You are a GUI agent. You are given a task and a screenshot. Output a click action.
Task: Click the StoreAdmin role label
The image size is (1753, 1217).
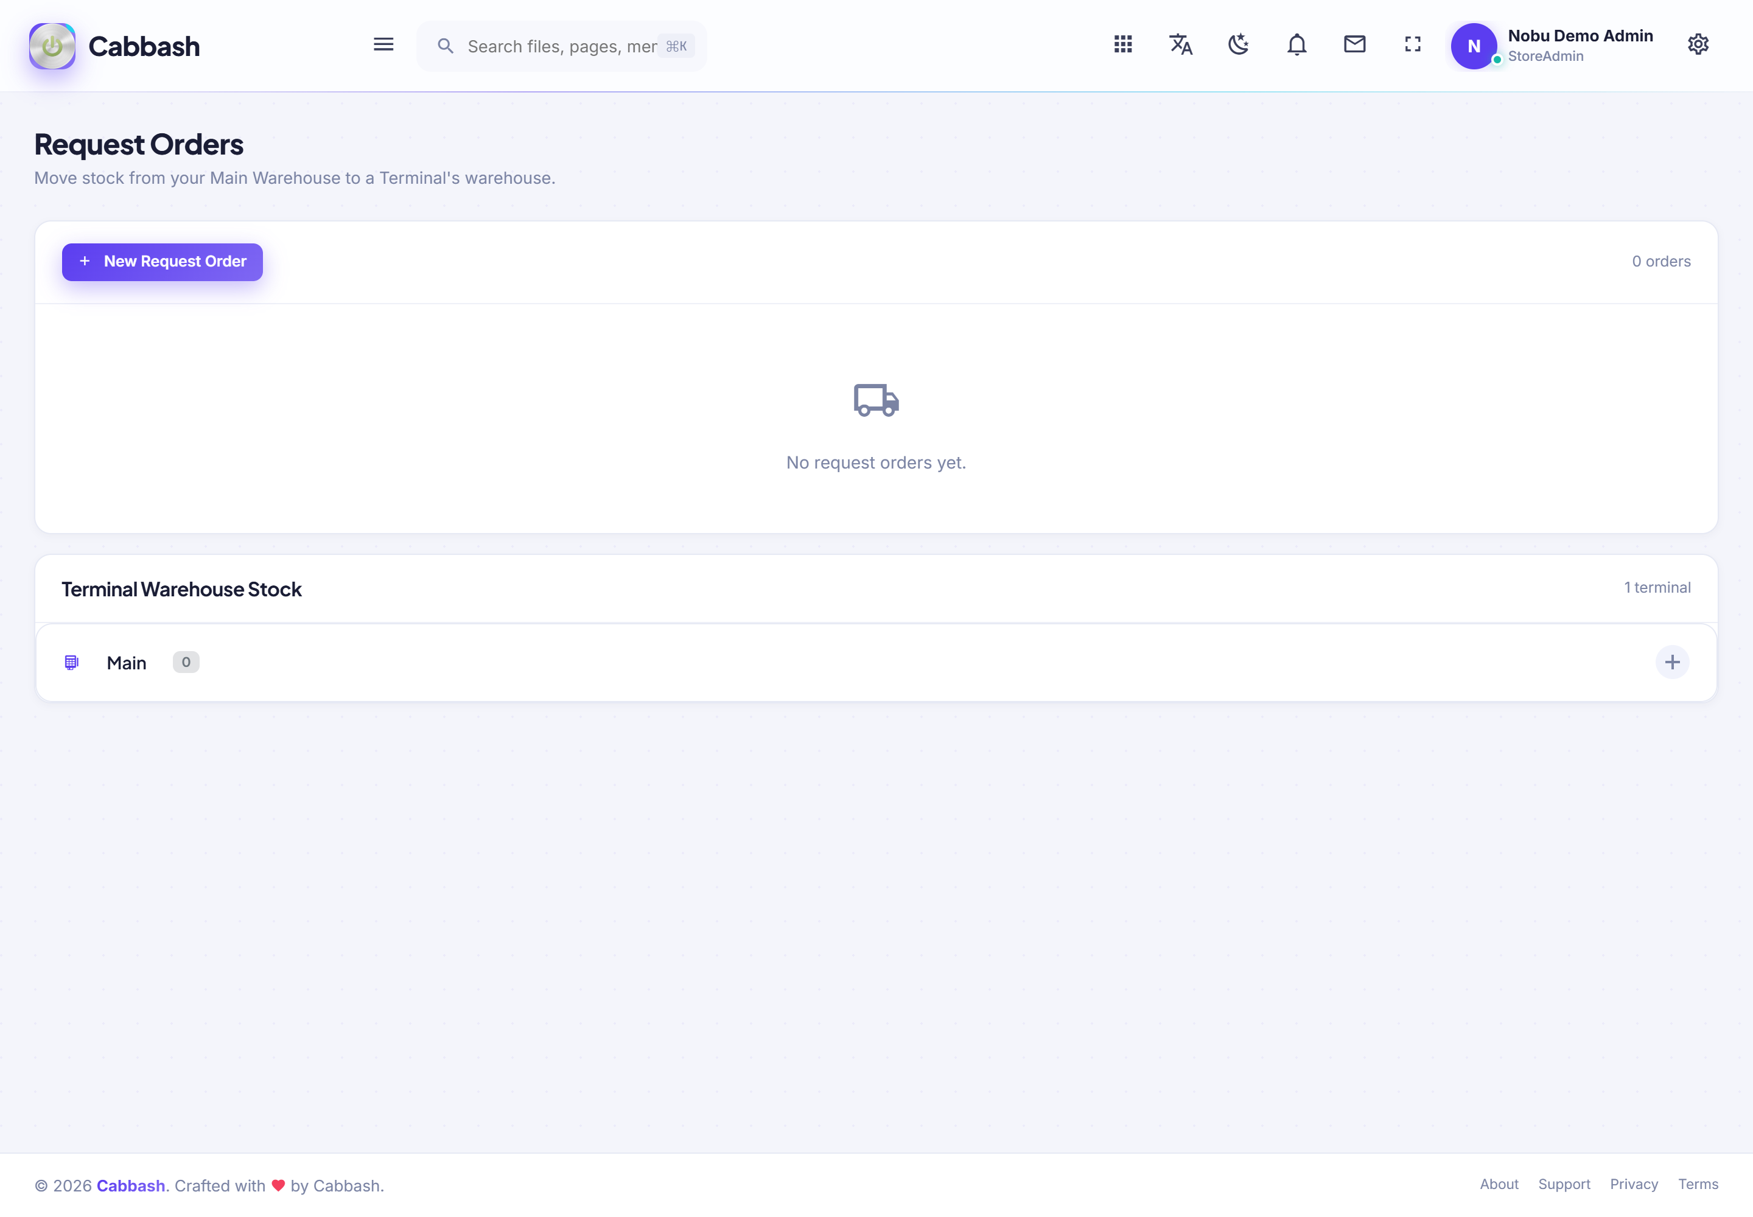click(1545, 57)
